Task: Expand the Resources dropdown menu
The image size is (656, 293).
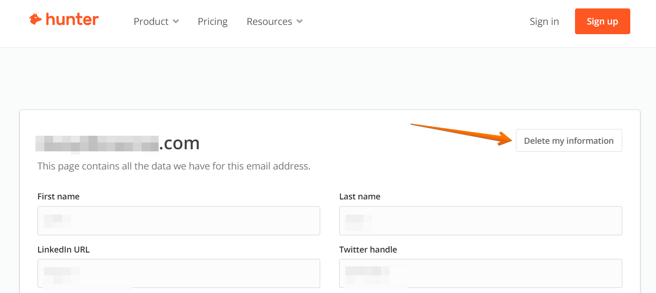Action: click(x=275, y=22)
